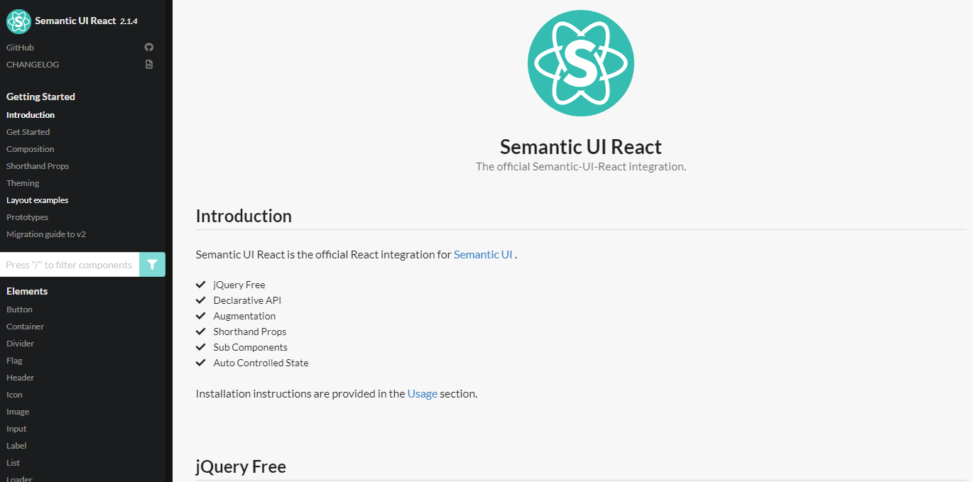Click the document icon beside CHANGELOG
The image size is (973, 482).
pos(149,64)
